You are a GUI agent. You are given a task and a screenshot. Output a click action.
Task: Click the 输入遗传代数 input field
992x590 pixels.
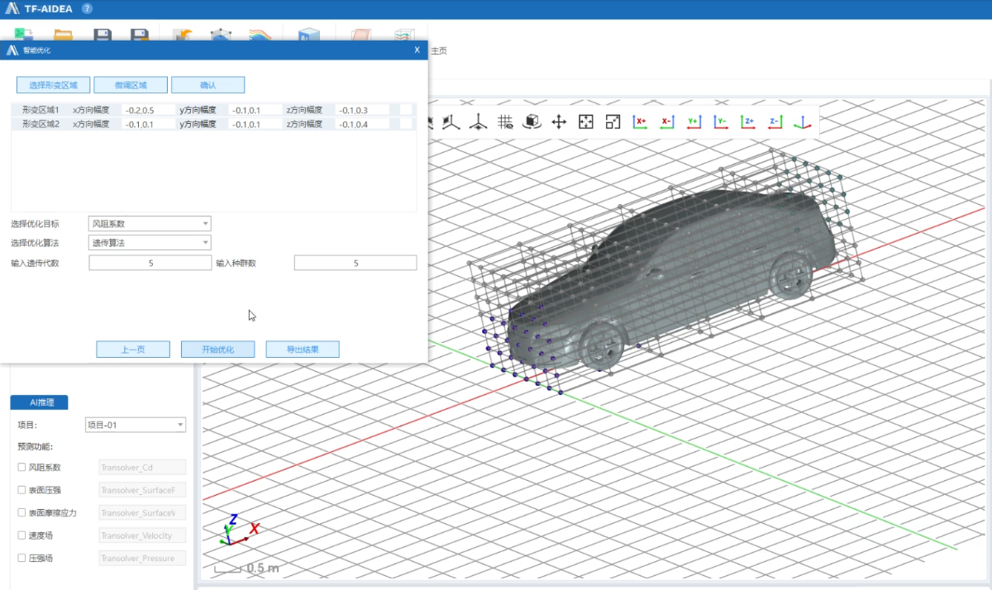click(x=150, y=263)
